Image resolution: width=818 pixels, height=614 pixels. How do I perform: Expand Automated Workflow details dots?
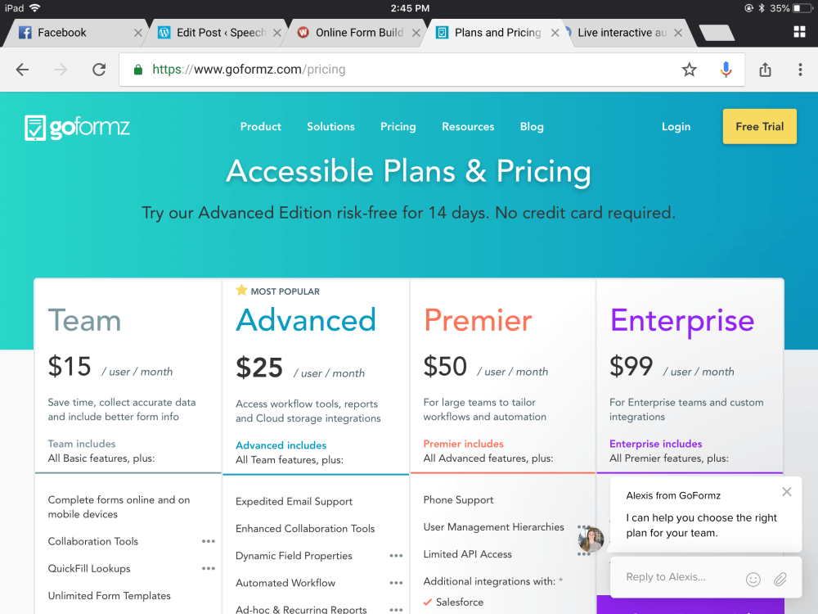point(396,583)
